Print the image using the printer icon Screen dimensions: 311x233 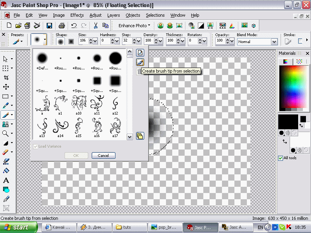pyautogui.click(x=62, y=25)
